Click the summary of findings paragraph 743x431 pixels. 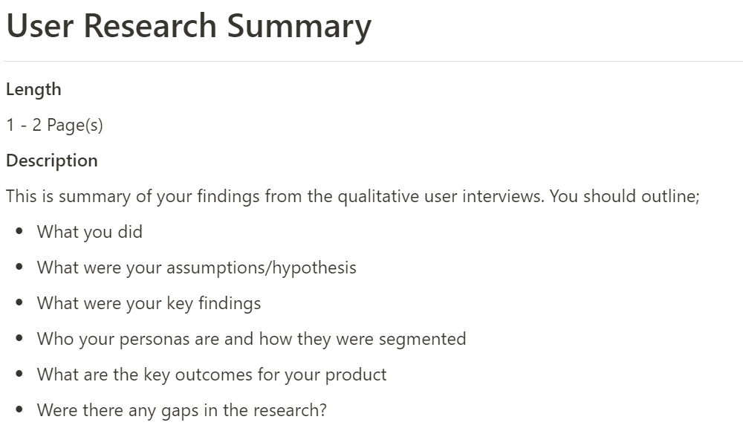coord(352,196)
